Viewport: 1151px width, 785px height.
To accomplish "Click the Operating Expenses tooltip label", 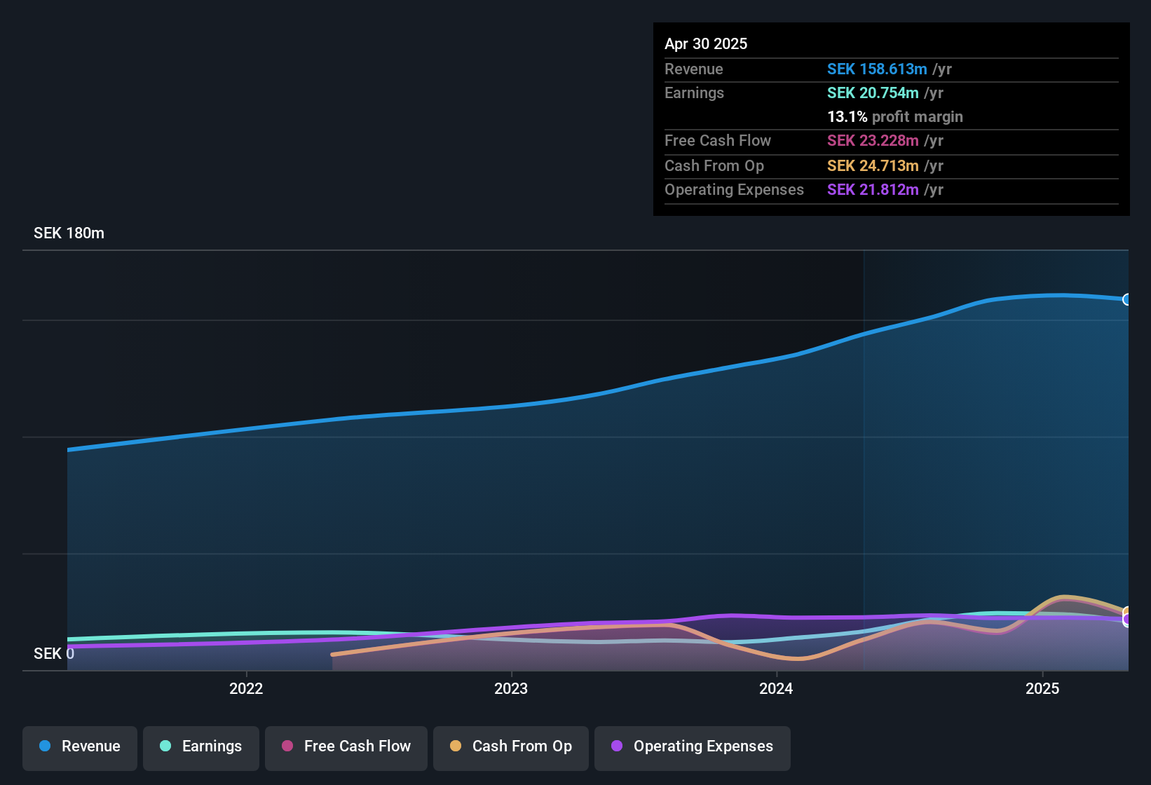I will click(734, 189).
